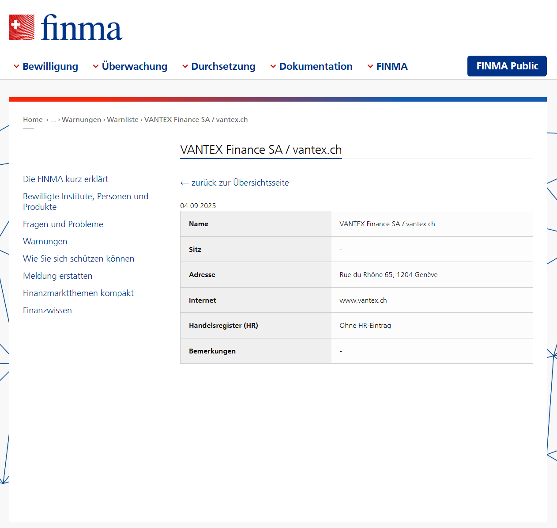Image resolution: width=557 pixels, height=528 pixels.
Task: Click the Adresse row label
Action: [202, 275]
